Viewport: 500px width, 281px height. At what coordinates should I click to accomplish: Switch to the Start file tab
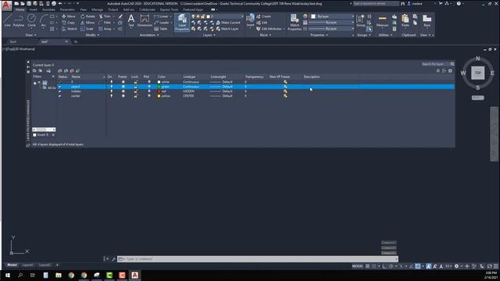tap(12, 41)
